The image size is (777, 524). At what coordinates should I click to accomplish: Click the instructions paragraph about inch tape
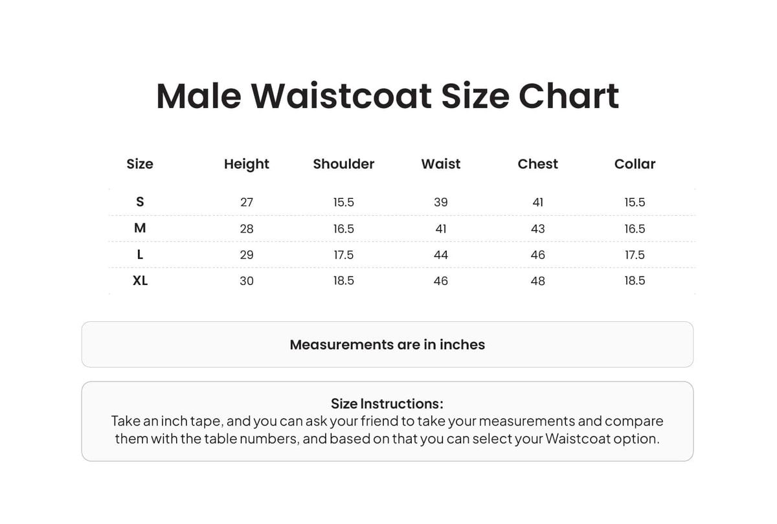[387, 429]
